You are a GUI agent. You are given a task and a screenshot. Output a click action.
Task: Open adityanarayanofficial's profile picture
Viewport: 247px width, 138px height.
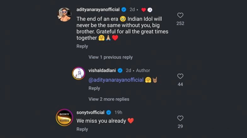(x=64, y=14)
